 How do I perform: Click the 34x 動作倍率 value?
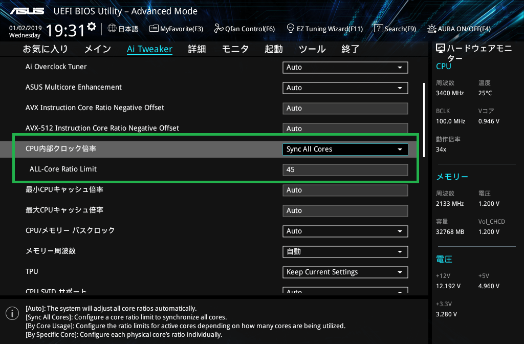441,149
